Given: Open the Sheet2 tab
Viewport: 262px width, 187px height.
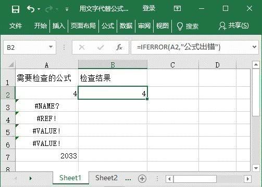Looking at the screenshot, I should click(x=106, y=178).
